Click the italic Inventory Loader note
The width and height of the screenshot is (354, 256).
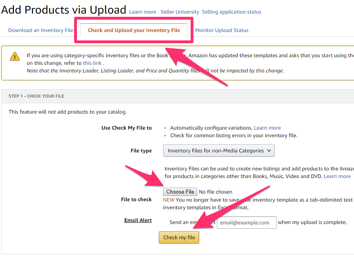pyautogui.click(x=155, y=71)
